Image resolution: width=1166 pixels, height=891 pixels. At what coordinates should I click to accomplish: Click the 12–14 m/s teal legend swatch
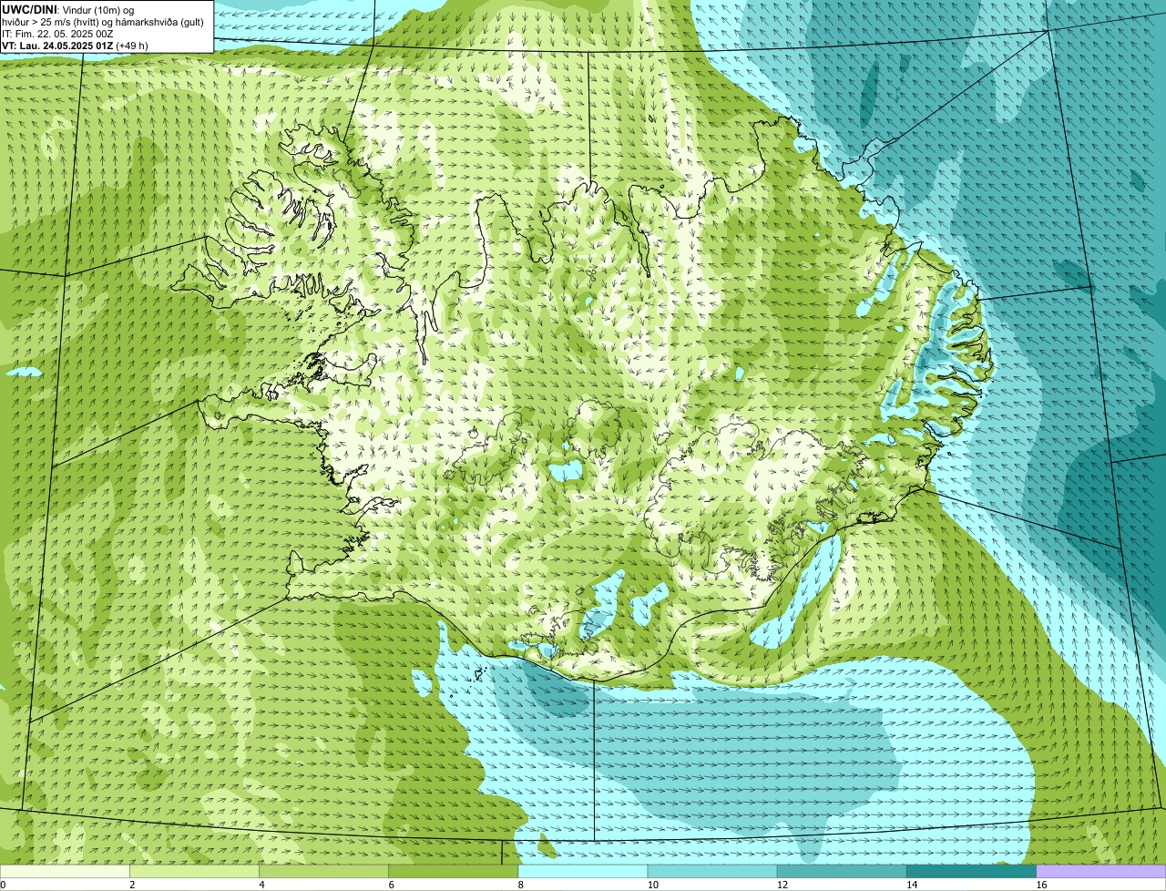842,872
